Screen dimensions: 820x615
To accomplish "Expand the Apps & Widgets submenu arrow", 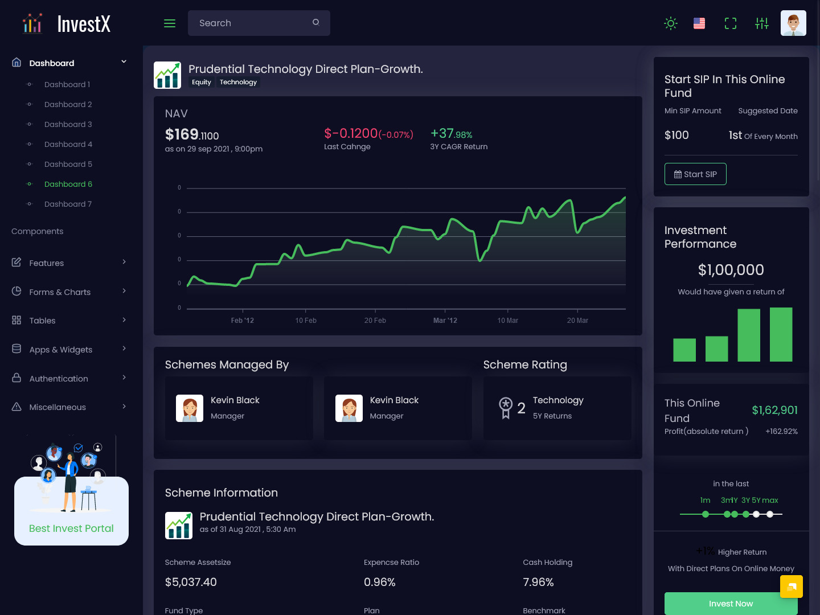I will click(x=124, y=348).
